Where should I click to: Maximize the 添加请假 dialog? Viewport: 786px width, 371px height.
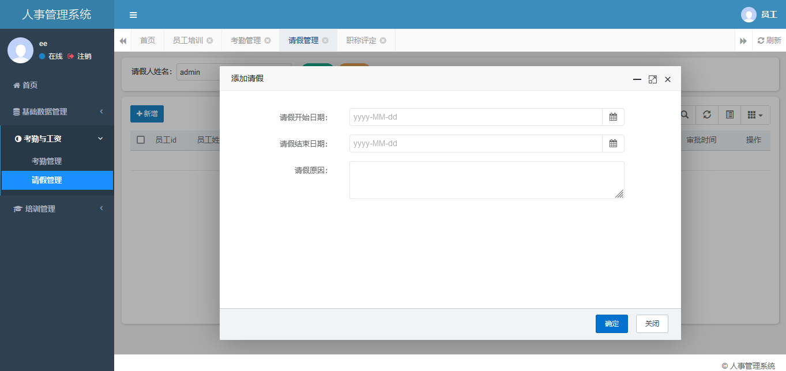(x=652, y=79)
